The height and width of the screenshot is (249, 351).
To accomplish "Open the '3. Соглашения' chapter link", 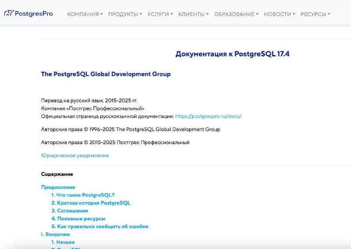I will coord(70,210).
